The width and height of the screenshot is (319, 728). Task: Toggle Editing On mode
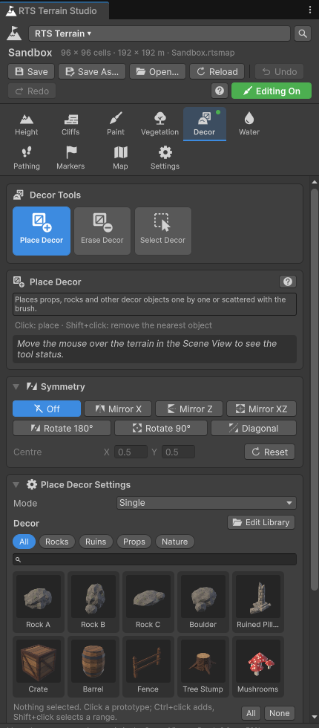[x=272, y=91]
